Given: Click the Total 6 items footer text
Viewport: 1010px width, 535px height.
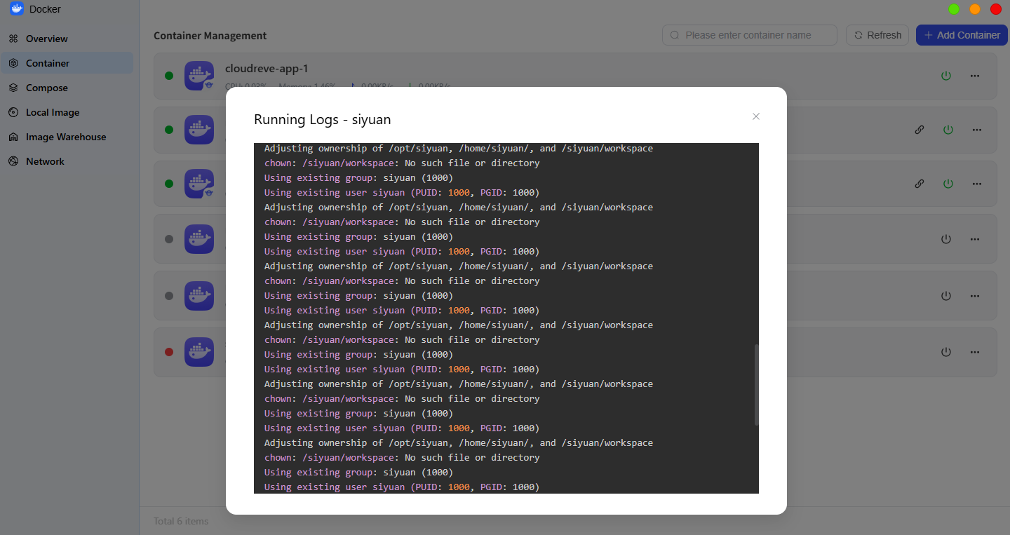Looking at the screenshot, I should [181, 521].
